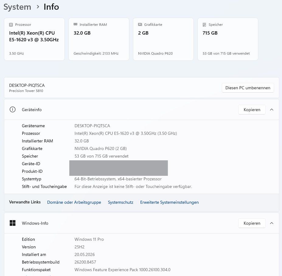Select the Geräteinfo section title

point(32,110)
